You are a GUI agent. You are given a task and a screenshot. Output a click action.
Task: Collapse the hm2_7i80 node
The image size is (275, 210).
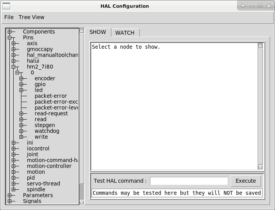[x=14, y=67]
